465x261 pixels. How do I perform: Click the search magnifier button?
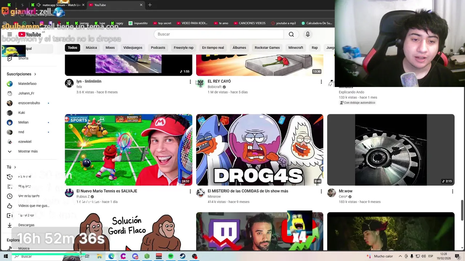291,34
